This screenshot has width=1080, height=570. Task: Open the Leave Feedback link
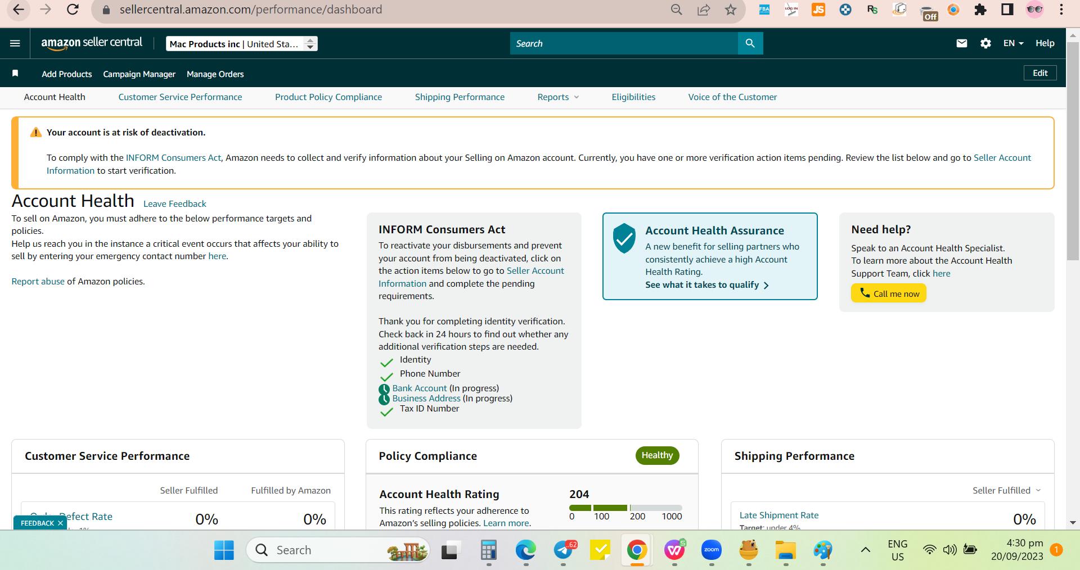pos(175,204)
